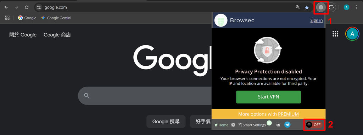This screenshot has width=363, height=135.
Task: Open the Google Gemini bookmark
Action: (56, 18)
